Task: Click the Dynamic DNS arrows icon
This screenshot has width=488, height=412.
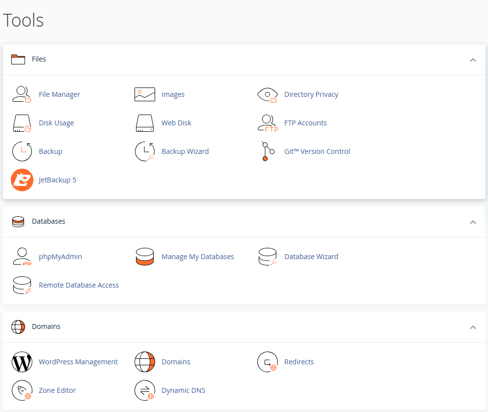Action: coord(145,390)
